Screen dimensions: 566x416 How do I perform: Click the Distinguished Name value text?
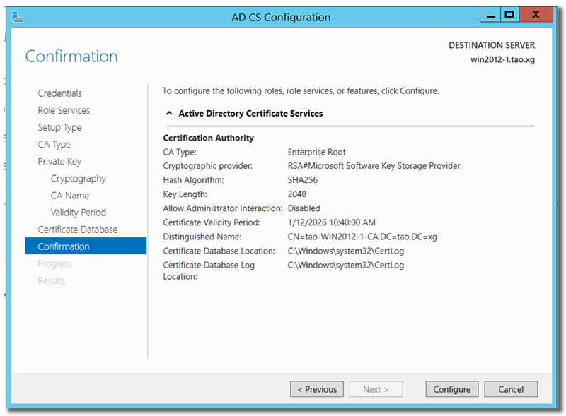(362, 237)
